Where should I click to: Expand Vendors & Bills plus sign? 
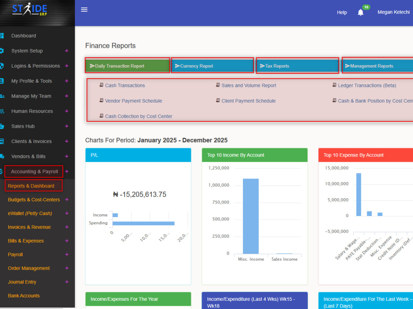coord(66,156)
